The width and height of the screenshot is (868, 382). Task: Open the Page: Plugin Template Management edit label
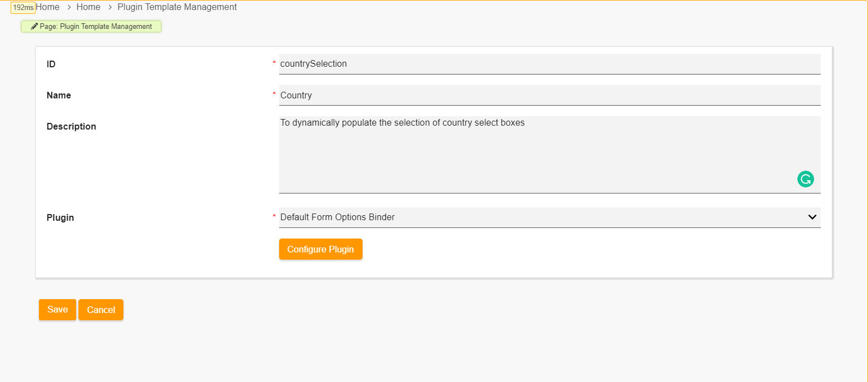point(96,27)
